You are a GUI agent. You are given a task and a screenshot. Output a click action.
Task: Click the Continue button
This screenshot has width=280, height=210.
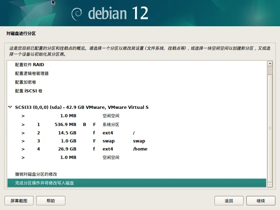(x=261, y=201)
